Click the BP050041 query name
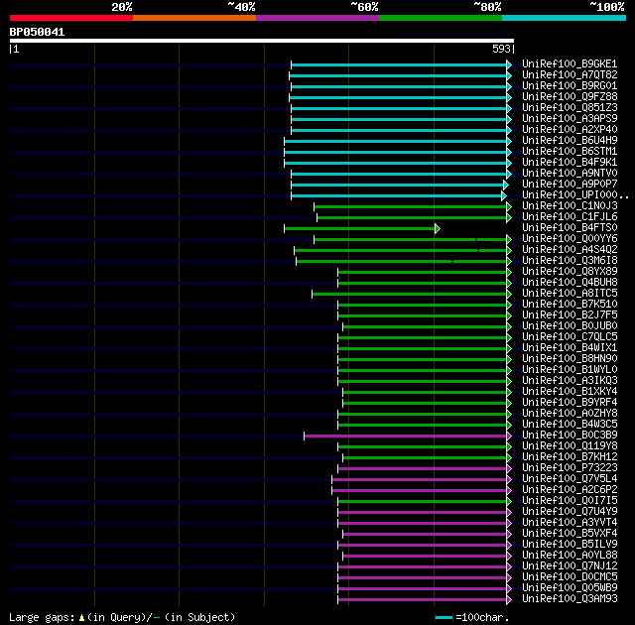Screen dimensions: 635x625 coord(37,32)
